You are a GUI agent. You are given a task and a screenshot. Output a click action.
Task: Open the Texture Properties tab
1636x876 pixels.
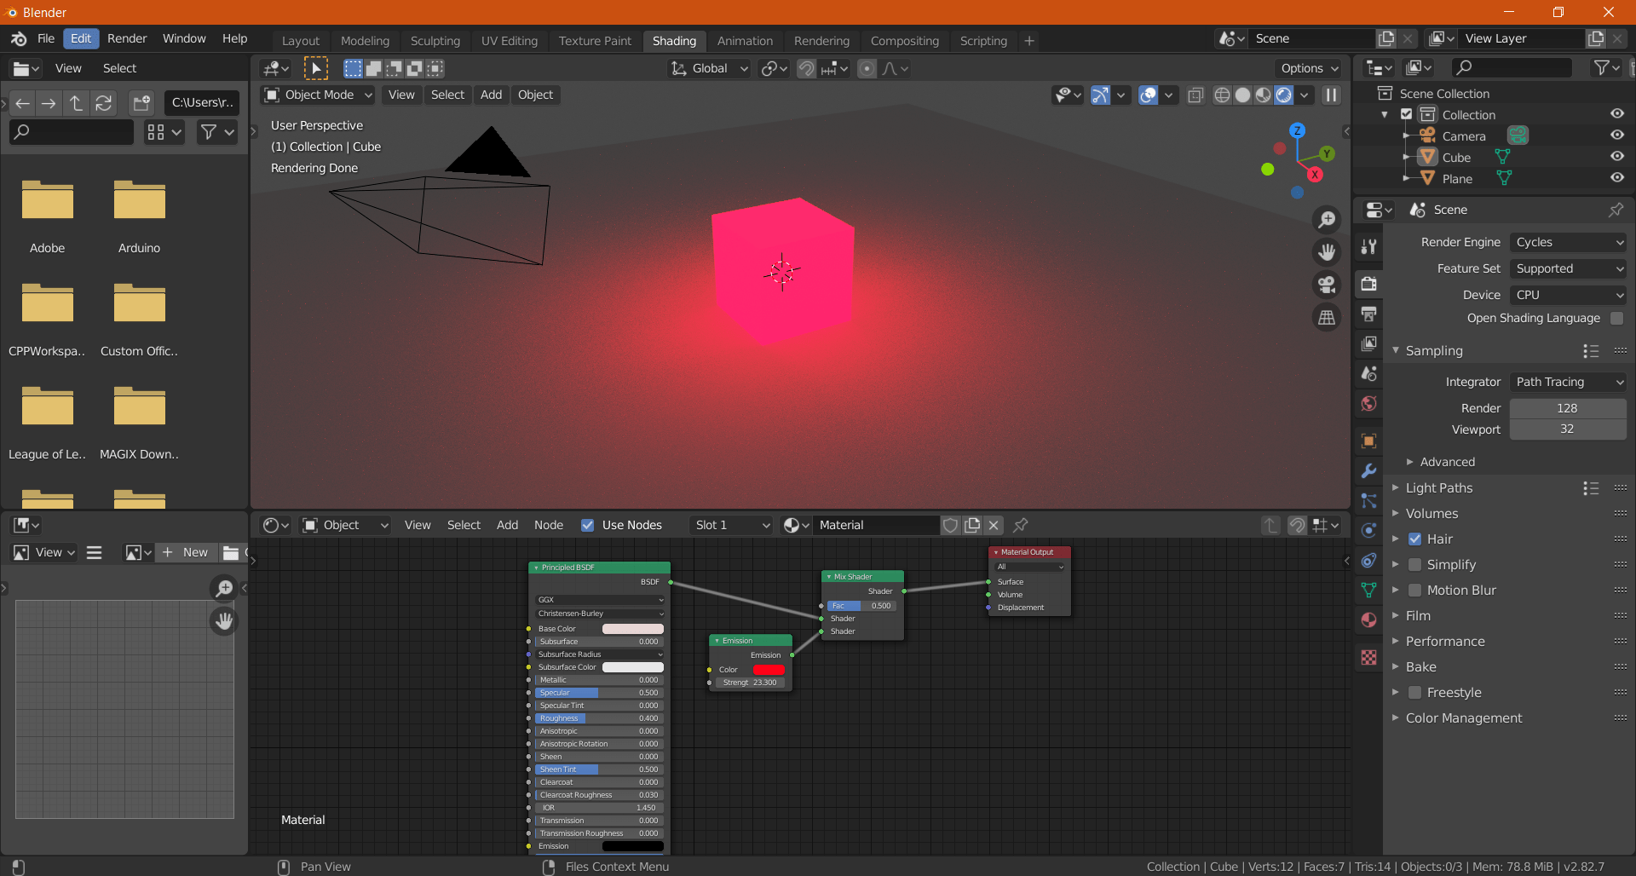(1368, 658)
